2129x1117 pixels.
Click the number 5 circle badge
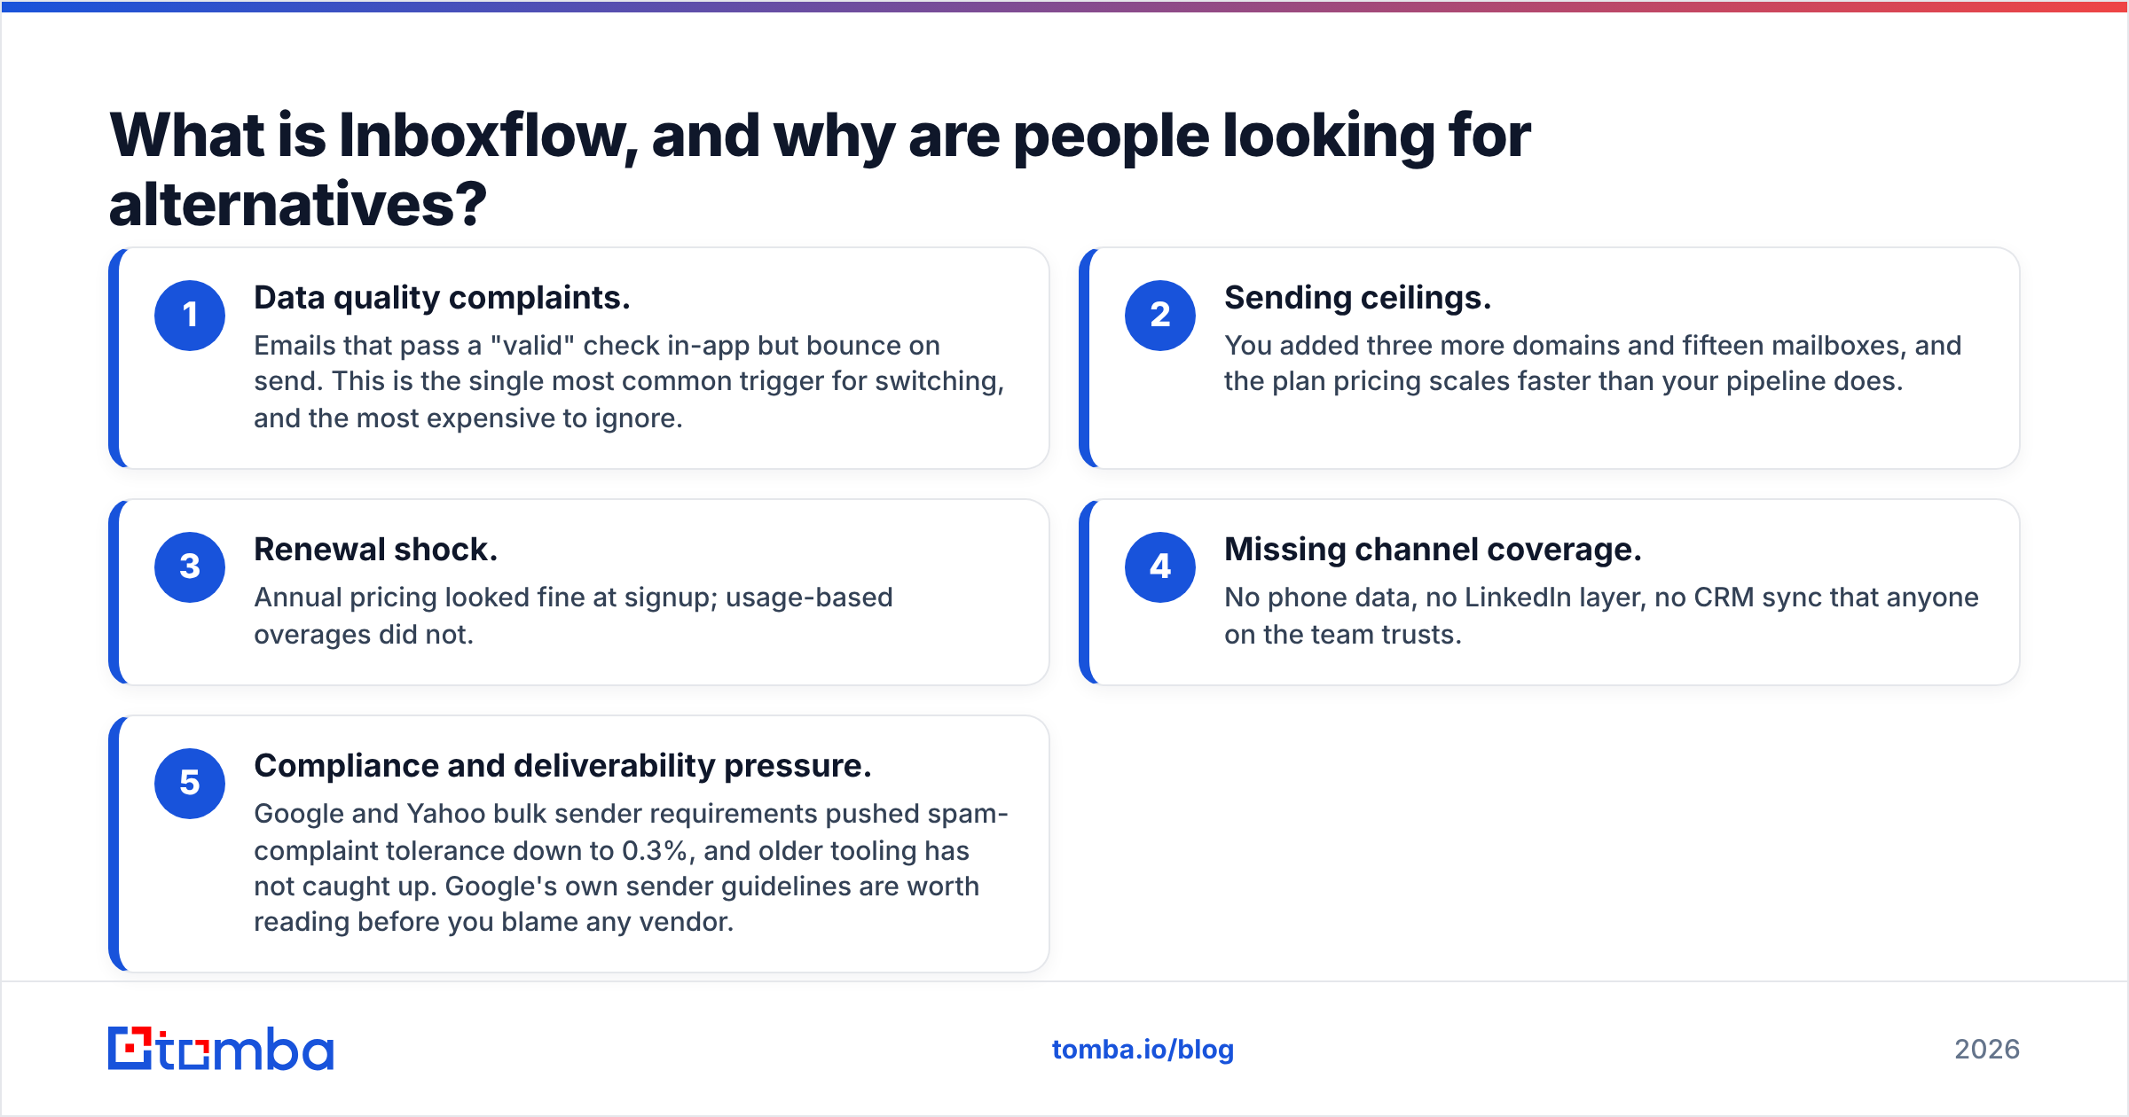click(190, 784)
